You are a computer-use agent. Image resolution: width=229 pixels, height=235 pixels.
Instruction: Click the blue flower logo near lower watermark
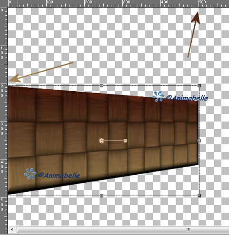point(30,174)
